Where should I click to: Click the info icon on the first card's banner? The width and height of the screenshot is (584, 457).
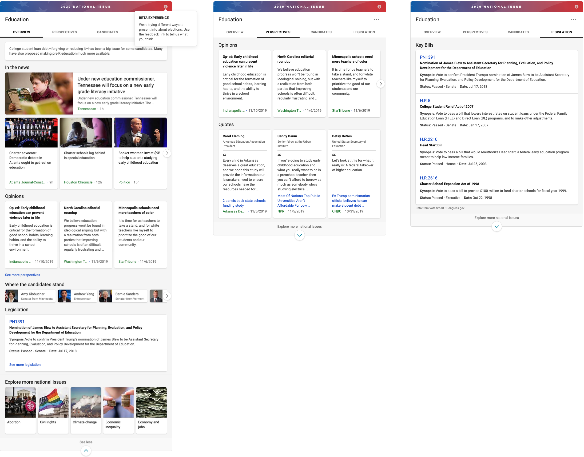tap(166, 7)
